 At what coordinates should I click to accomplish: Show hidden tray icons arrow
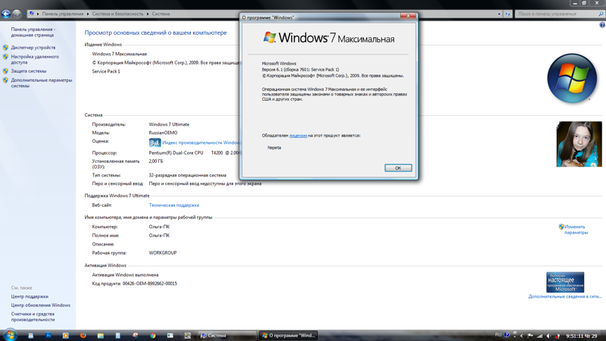coord(521,336)
